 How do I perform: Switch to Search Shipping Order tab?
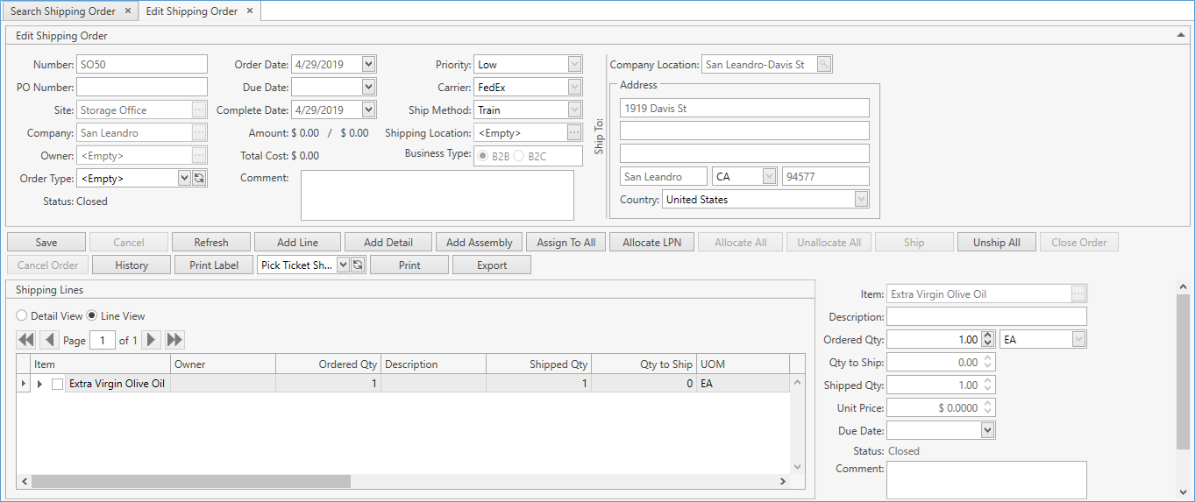coord(62,11)
